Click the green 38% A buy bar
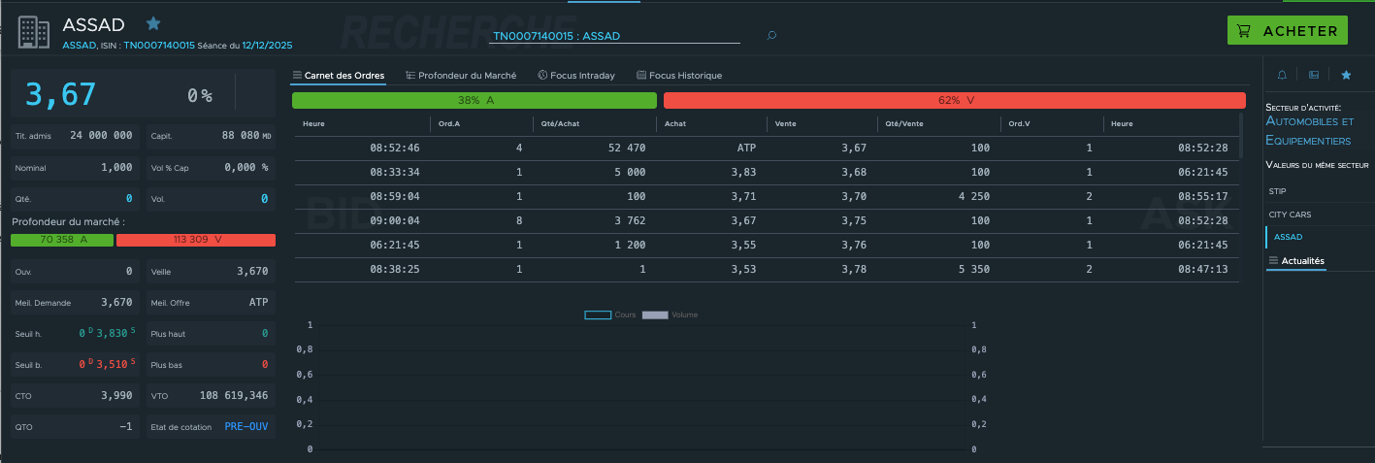 pos(475,100)
